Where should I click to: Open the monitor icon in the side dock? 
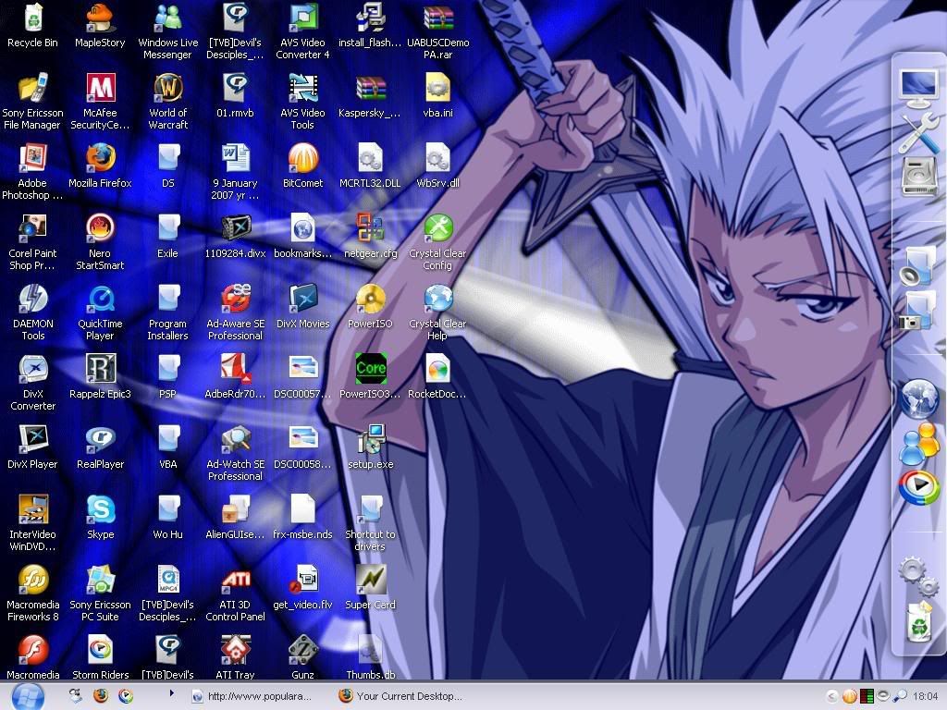coord(918,89)
